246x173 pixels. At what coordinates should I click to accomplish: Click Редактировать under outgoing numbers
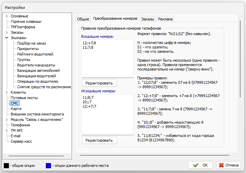pyautogui.click(x=99, y=140)
